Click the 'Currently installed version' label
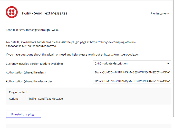 (34, 64)
